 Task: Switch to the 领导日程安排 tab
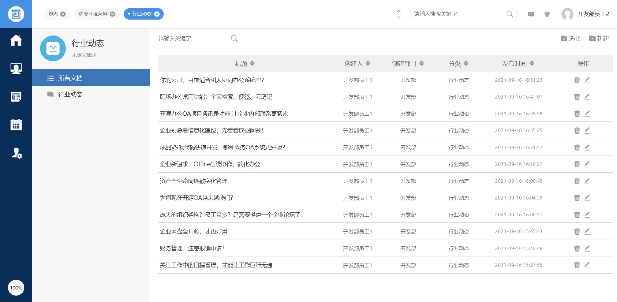click(x=92, y=14)
